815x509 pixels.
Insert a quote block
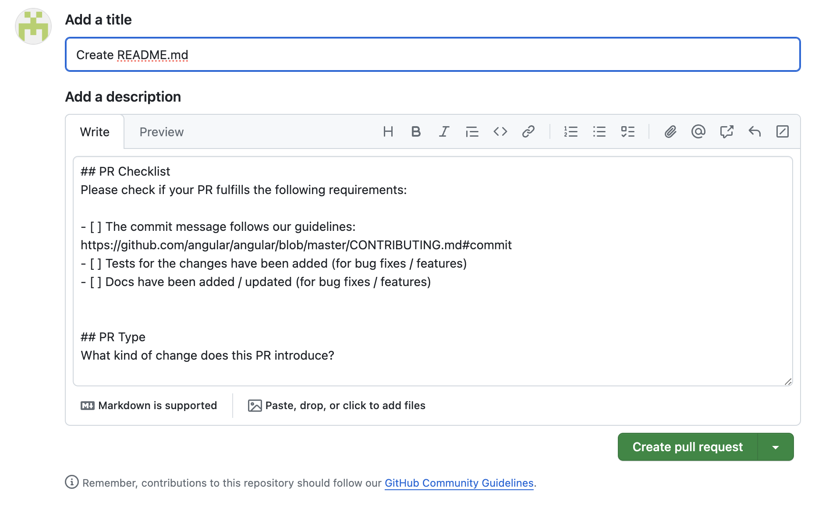coord(472,132)
